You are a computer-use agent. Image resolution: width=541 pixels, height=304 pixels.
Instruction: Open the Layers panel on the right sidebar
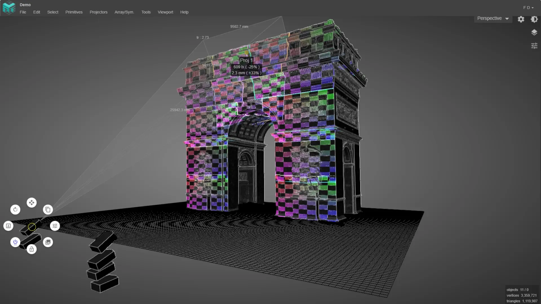click(535, 32)
